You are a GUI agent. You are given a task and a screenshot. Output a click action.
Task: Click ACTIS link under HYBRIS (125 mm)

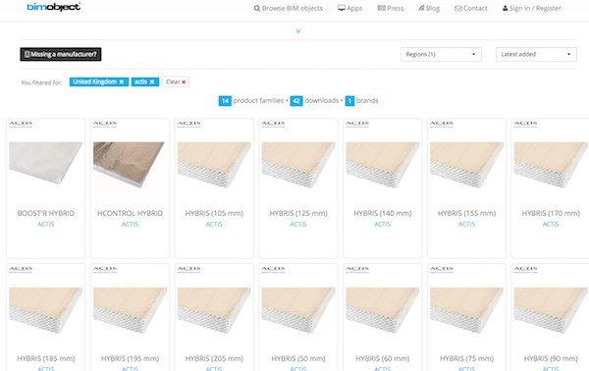point(298,224)
